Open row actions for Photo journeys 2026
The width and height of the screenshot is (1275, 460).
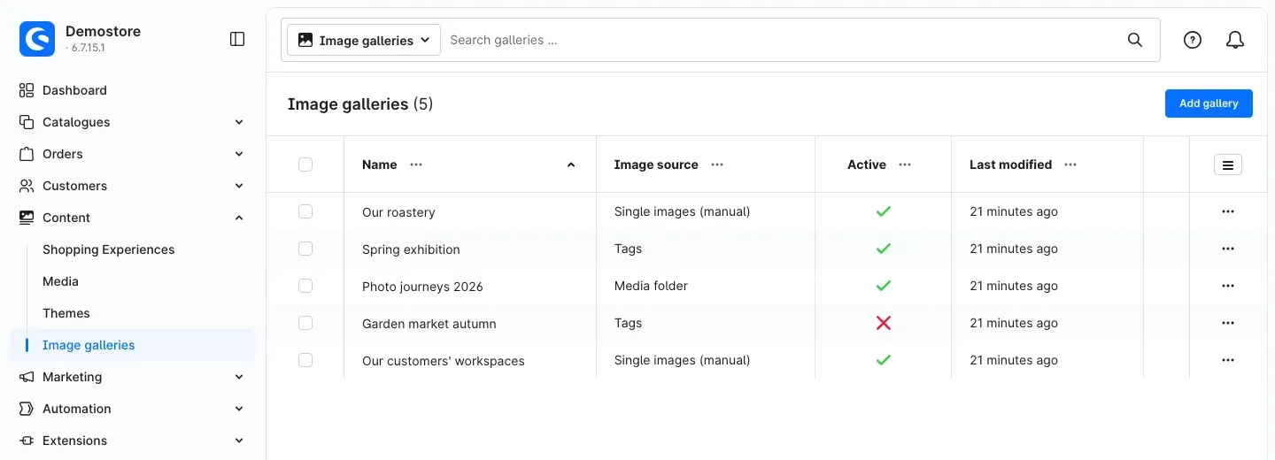(x=1228, y=286)
